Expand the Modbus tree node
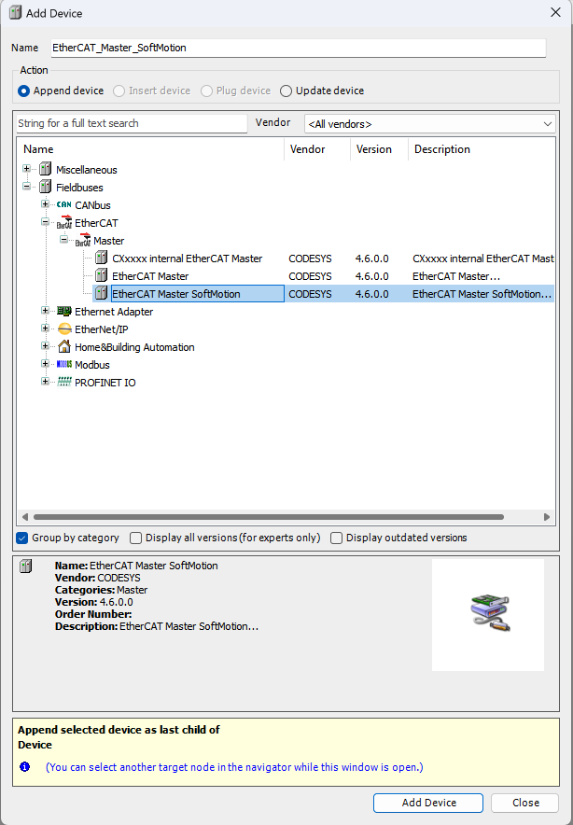The width and height of the screenshot is (573, 825). click(x=45, y=364)
